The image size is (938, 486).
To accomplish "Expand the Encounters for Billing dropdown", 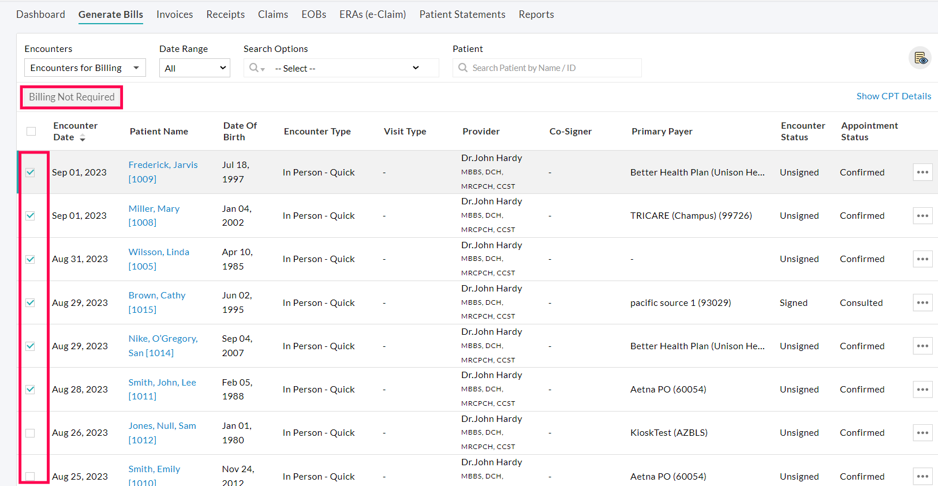I will click(85, 68).
